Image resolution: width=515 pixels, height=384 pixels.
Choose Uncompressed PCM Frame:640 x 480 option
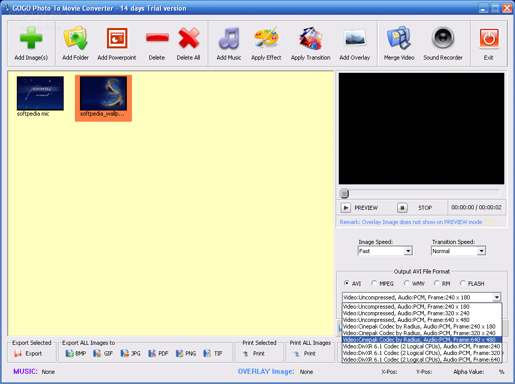tap(422, 320)
